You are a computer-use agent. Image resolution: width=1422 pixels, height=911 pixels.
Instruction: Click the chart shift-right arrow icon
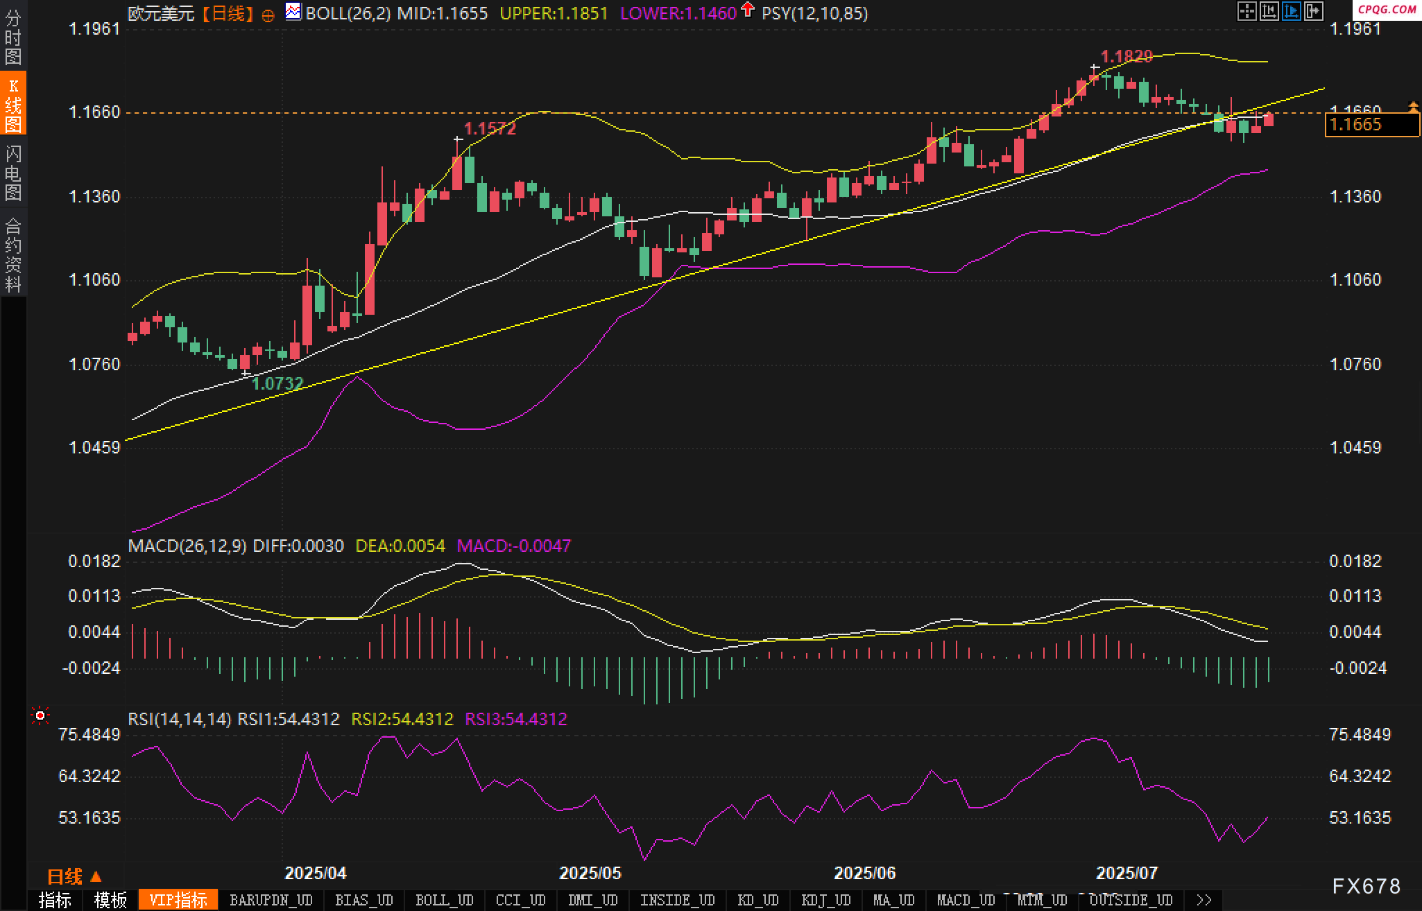(x=1313, y=11)
